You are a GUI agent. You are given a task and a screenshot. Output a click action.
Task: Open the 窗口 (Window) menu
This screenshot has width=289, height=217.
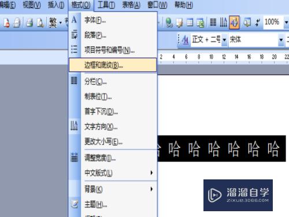[x=157, y=5]
